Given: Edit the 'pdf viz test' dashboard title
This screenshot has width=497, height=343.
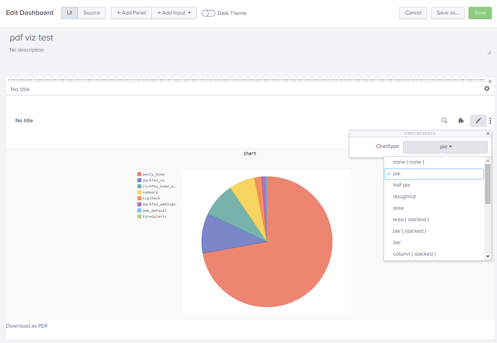Looking at the screenshot, I should 32,37.
